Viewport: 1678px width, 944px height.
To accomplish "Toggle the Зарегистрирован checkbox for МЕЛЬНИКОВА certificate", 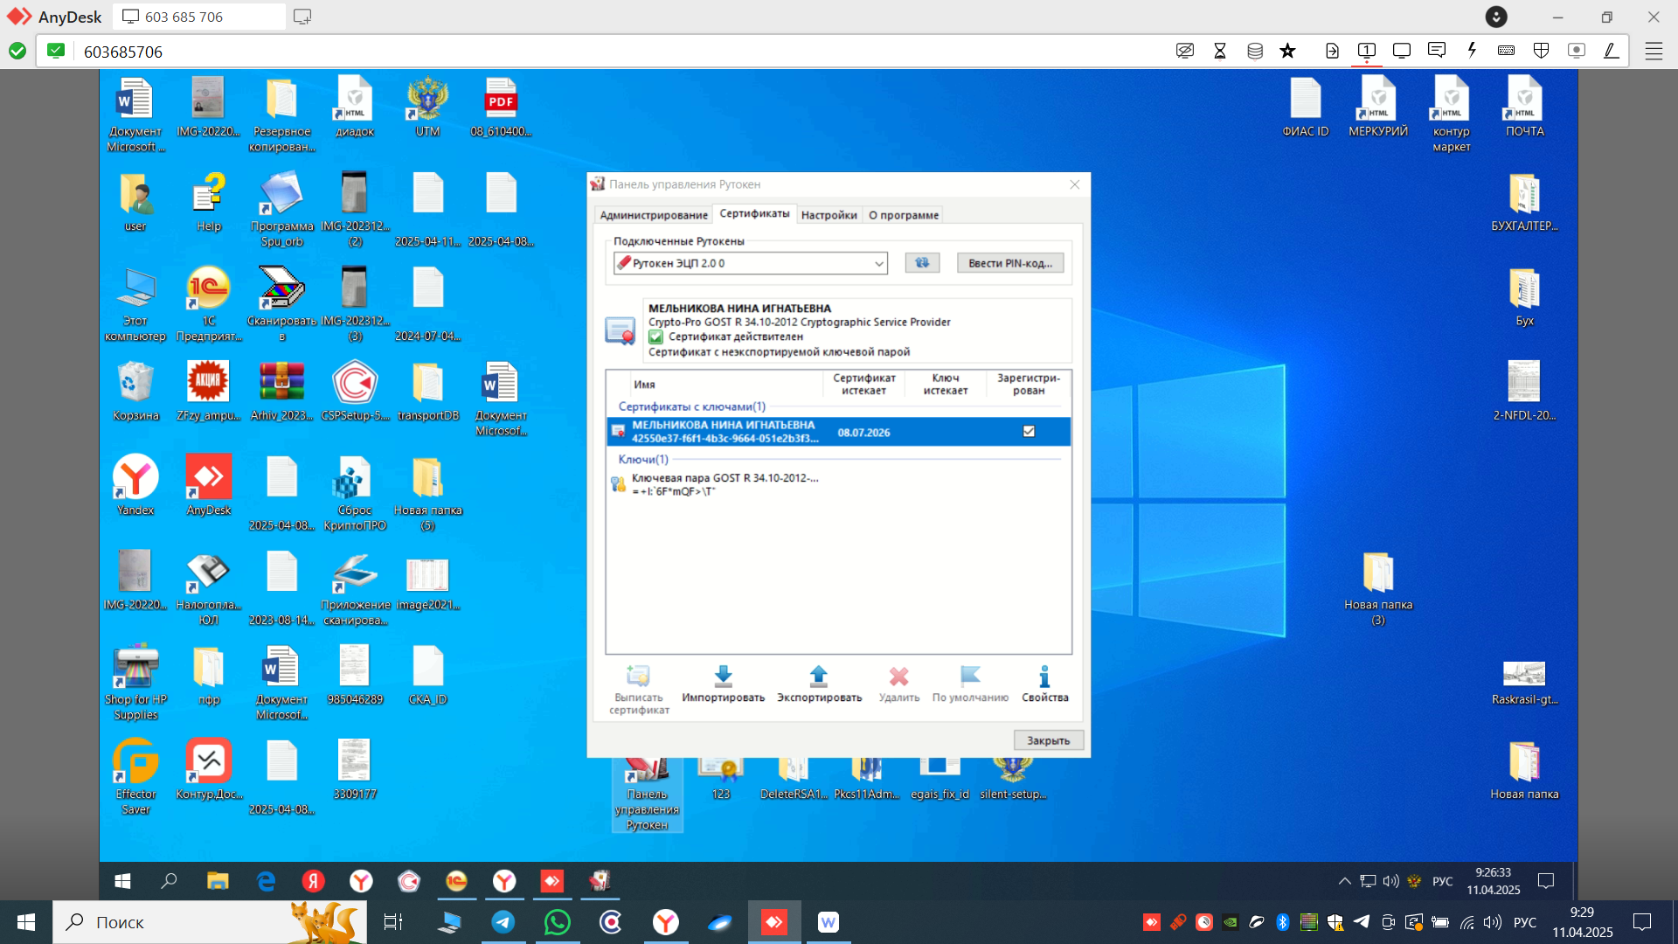I will [1029, 431].
